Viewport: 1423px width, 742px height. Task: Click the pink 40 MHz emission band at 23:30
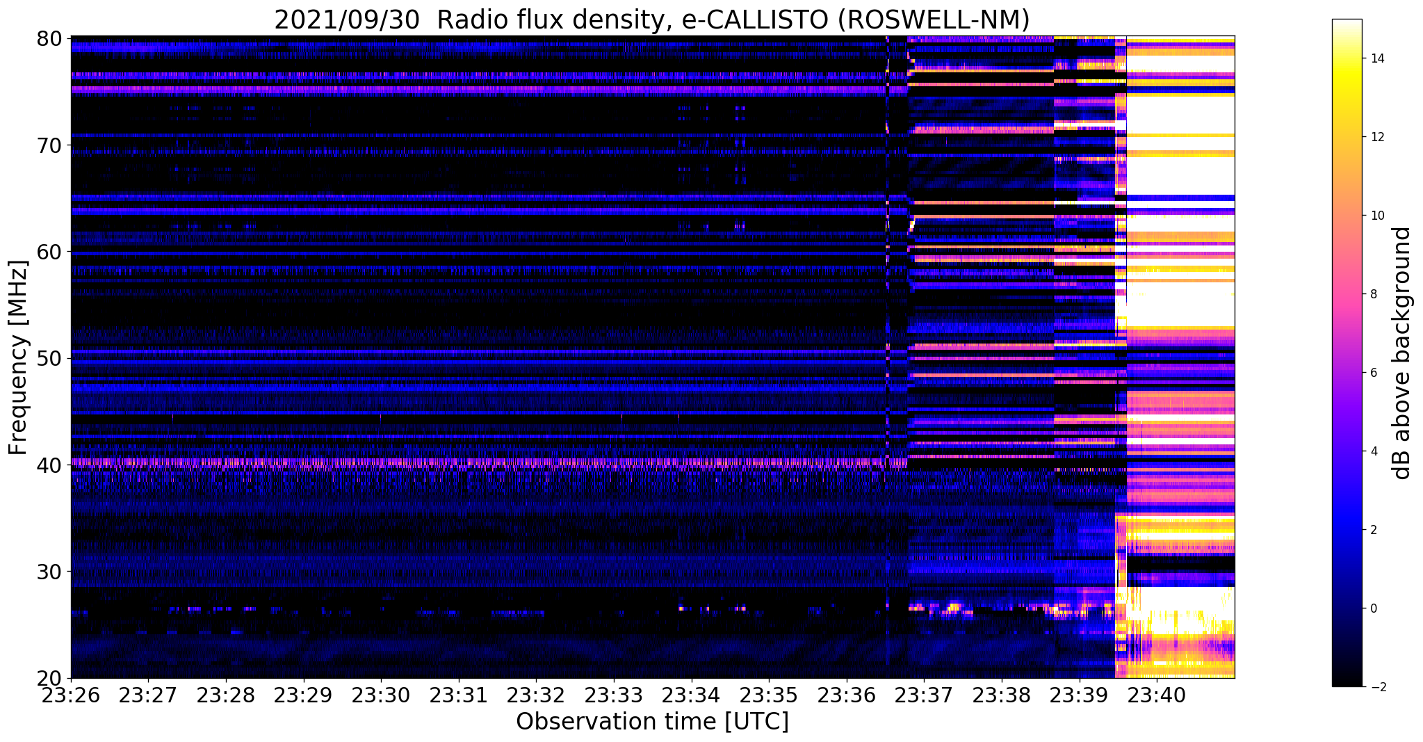[381, 462]
